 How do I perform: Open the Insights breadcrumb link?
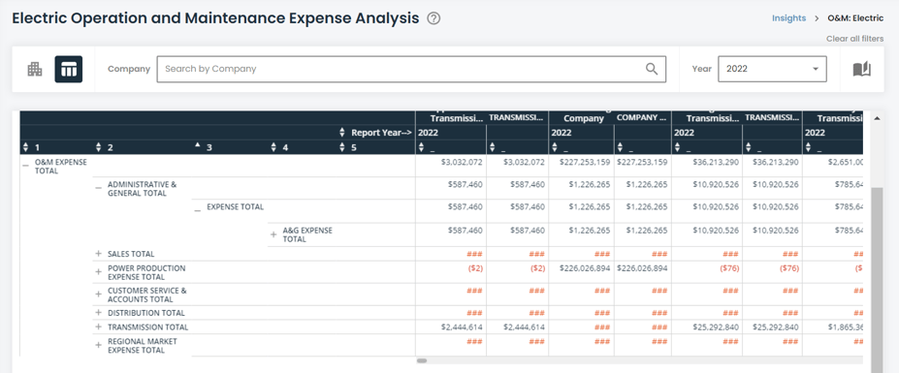coord(788,18)
